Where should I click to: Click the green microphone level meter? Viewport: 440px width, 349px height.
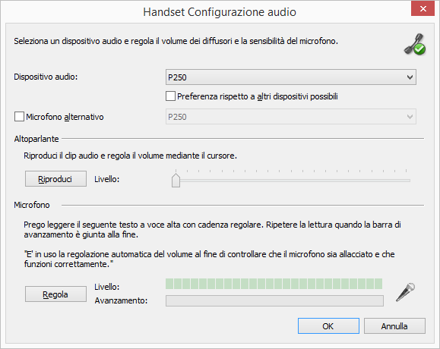point(274,284)
